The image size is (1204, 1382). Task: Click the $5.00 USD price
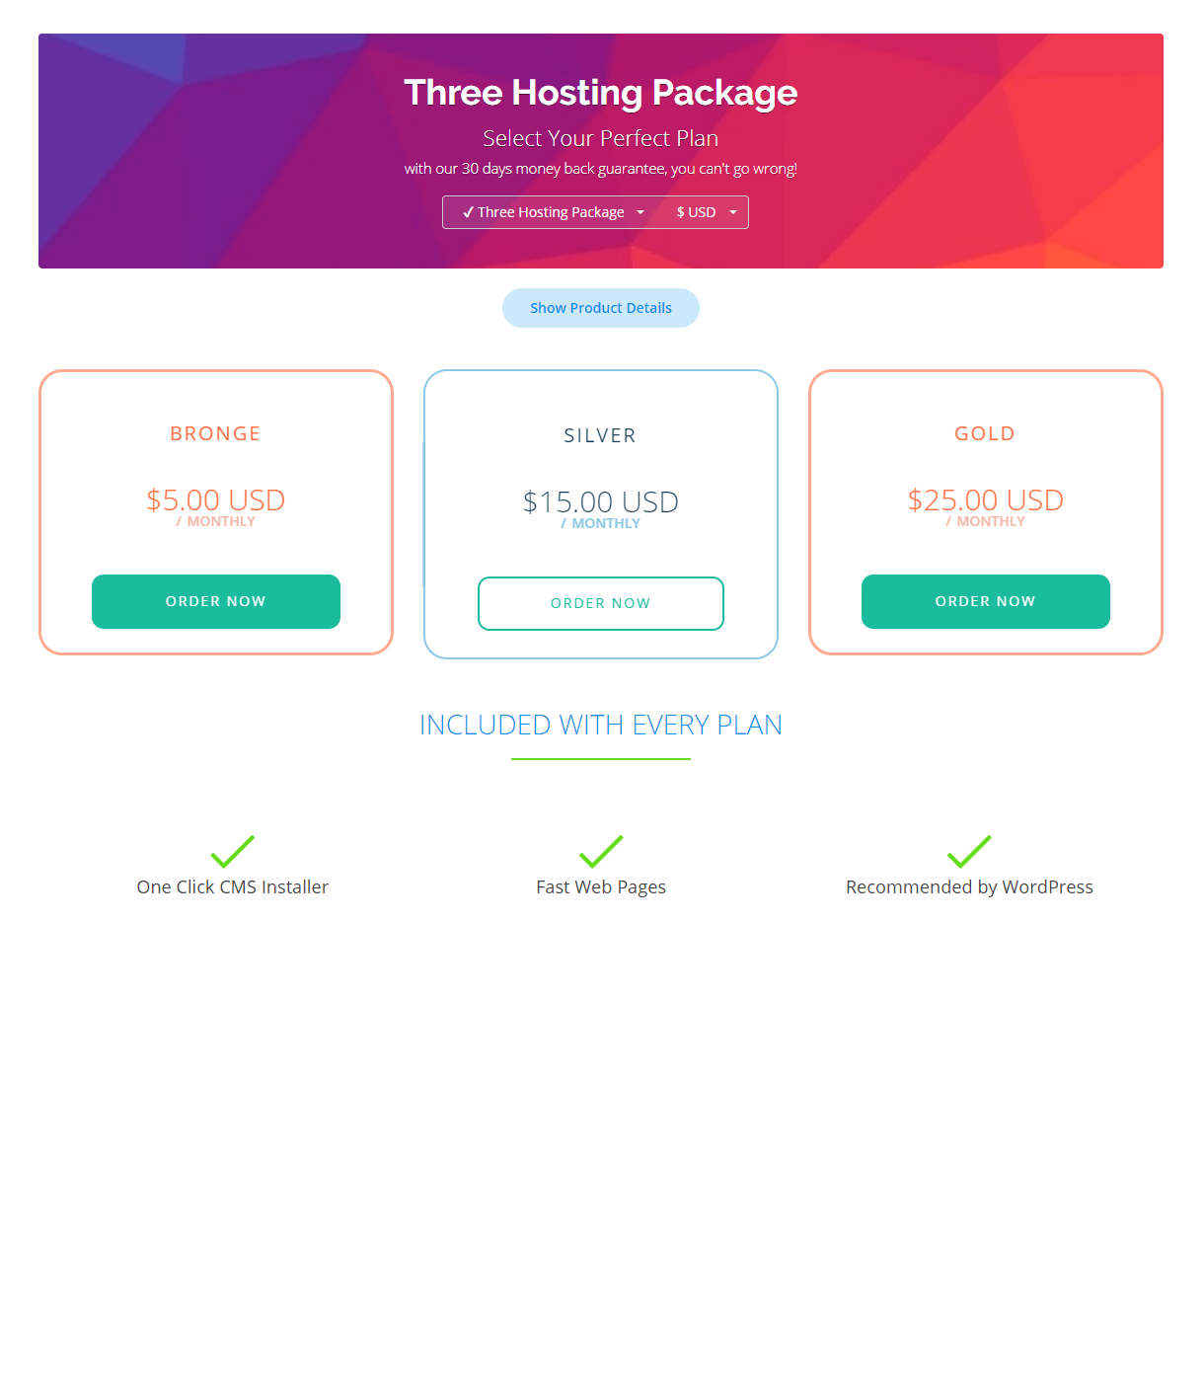click(x=216, y=500)
